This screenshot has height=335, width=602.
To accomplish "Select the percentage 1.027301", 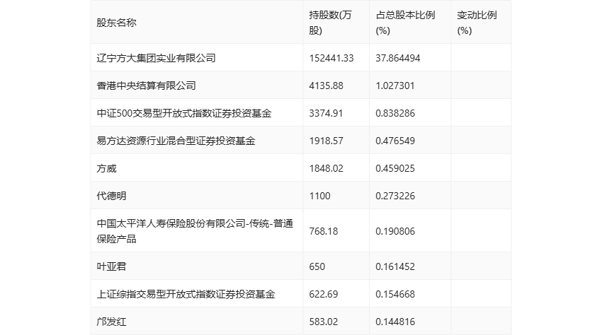I will click(395, 86).
